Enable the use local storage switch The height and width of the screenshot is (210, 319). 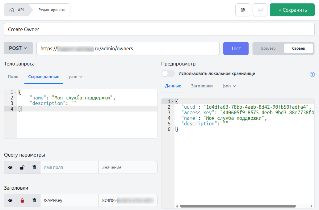(x=168, y=73)
